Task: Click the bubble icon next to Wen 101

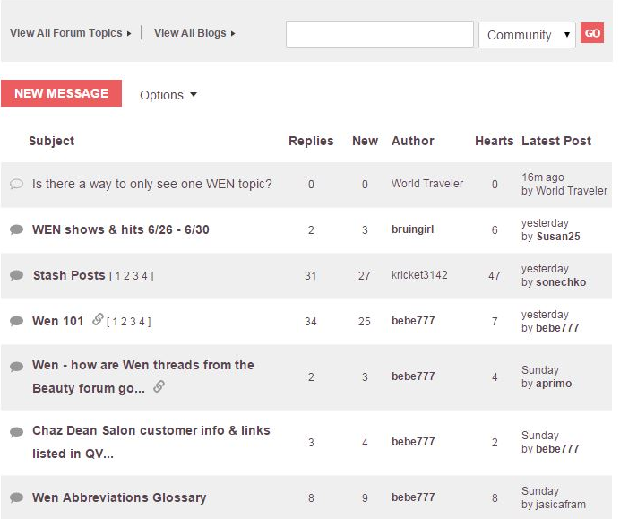Action: point(16,321)
